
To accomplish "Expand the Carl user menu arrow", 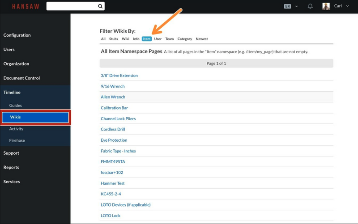I will 348,6.
